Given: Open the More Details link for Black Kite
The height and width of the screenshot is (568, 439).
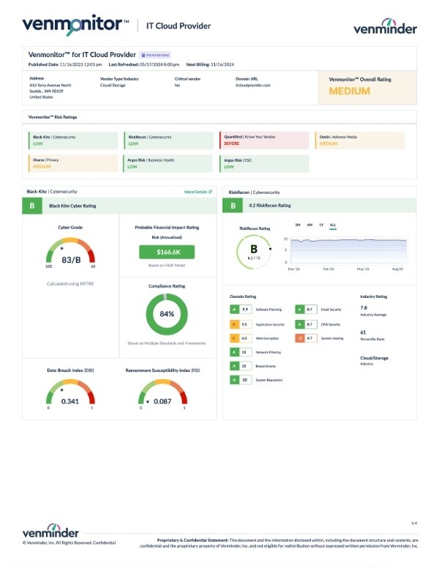Looking at the screenshot, I should point(198,192).
